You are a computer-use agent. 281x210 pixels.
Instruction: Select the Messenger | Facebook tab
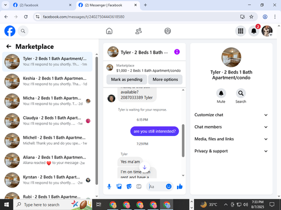107,5
